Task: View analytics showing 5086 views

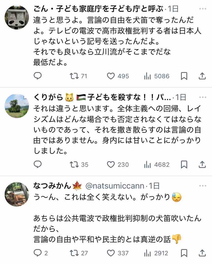Action: click(156, 76)
